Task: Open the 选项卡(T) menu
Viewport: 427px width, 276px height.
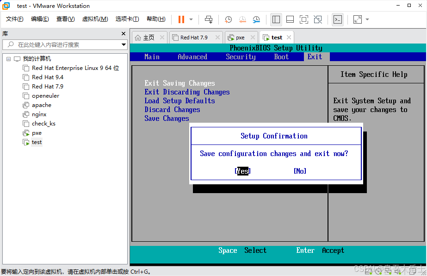Action: coord(127,19)
